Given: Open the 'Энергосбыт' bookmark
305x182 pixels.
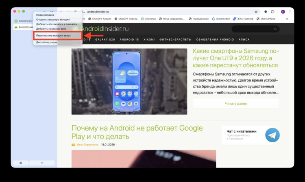Looking at the screenshot, I should 221,19.
